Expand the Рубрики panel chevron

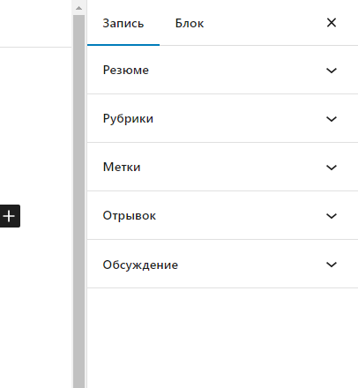(332, 119)
